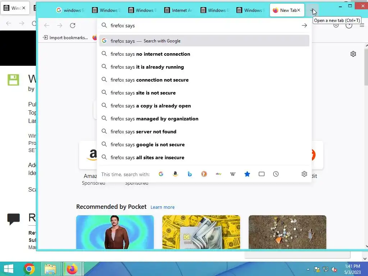Choose suggestion 'all sites are insecure'
Viewport: 368px width, 276px height.
point(204,157)
